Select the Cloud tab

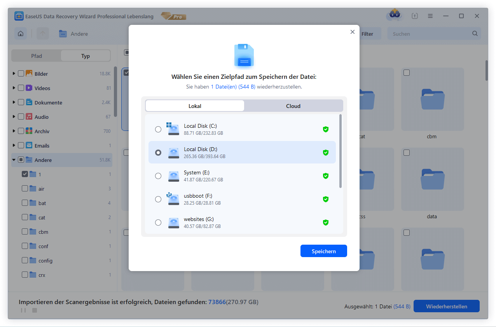pos(293,106)
